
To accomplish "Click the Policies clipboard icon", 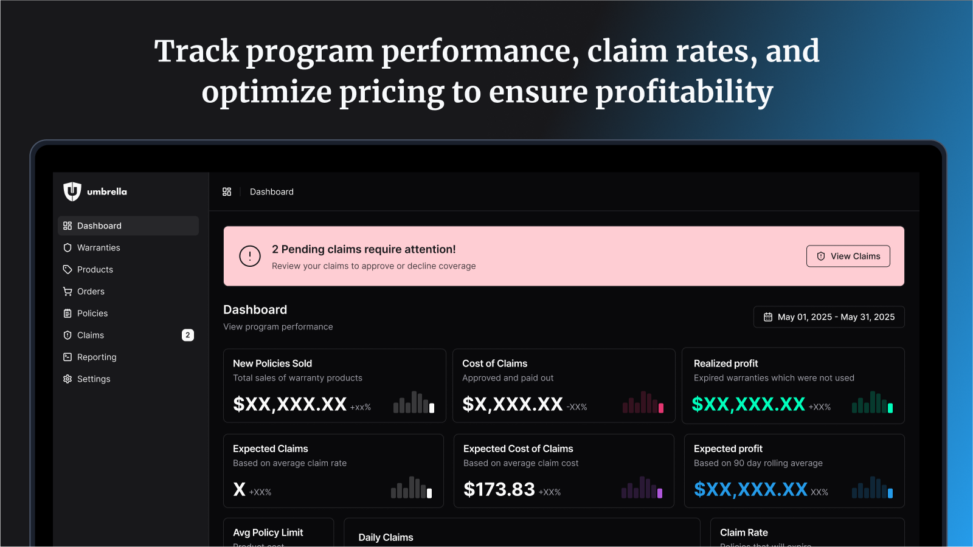I will [68, 313].
